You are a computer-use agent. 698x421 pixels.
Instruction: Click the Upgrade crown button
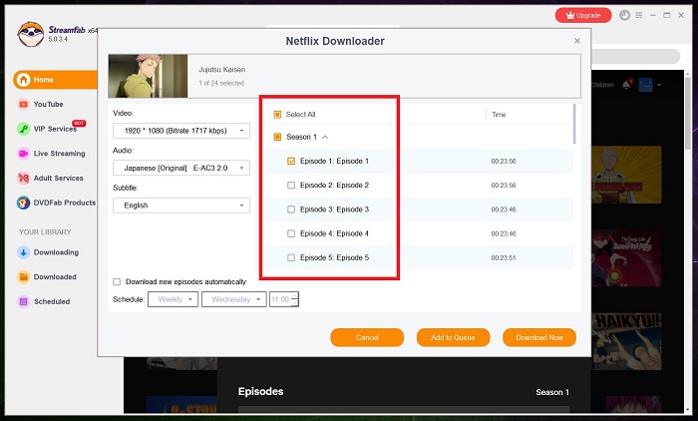coord(583,15)
